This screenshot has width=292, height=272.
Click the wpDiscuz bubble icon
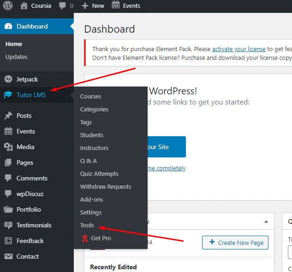[x=8, y=194]
